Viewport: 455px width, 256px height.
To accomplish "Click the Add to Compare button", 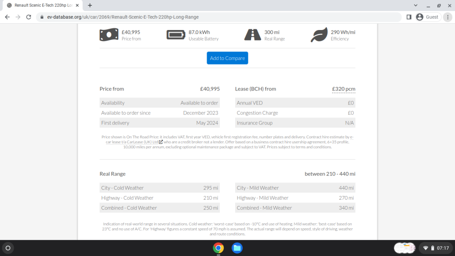I will click(x=227, y=58).
